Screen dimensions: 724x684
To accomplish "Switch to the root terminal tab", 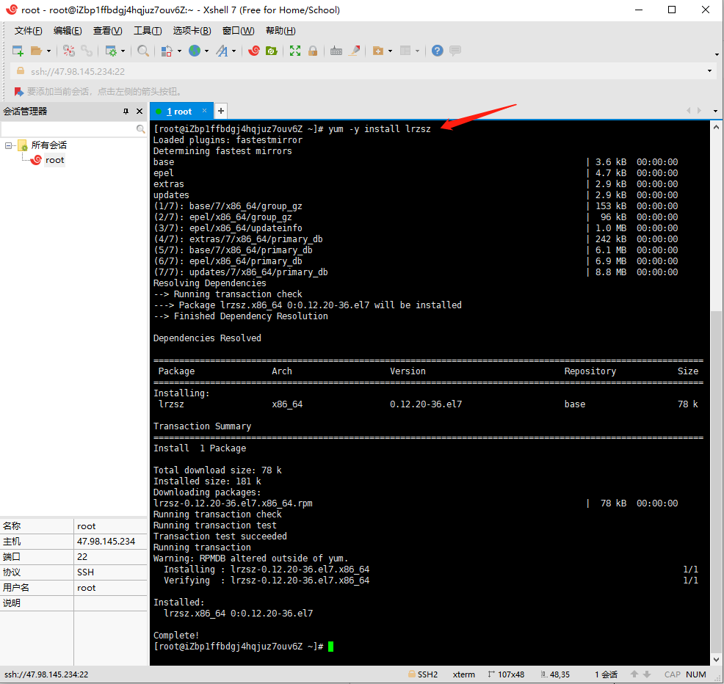I will click(x=180, y=111).
